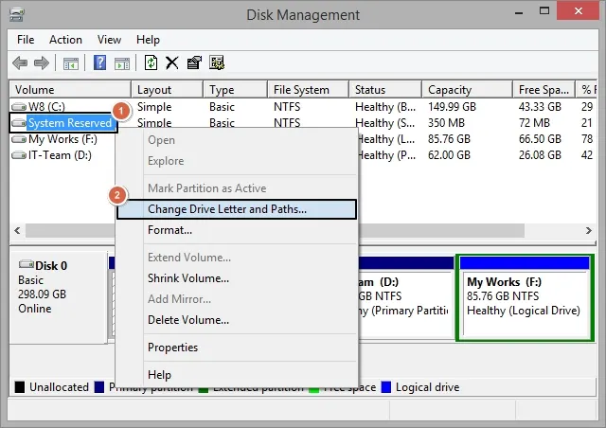Click the Primary partition legend swatch
606x428 pixels.
coord(99,387)
